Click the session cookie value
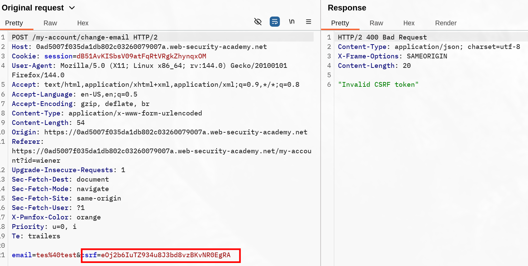This screenshot has width=528, height=266. [x=141, y=56]
